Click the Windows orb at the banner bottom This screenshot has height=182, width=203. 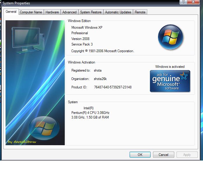point(44,128)
